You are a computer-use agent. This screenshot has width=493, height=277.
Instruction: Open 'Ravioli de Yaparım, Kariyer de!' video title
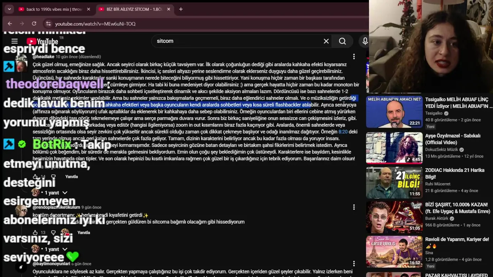click(x=457, y=242)
